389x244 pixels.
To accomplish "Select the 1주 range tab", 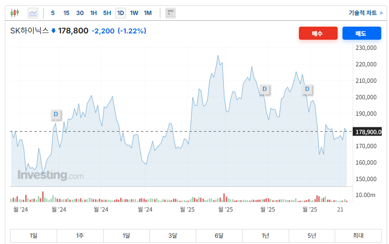I will coord(80,236).
